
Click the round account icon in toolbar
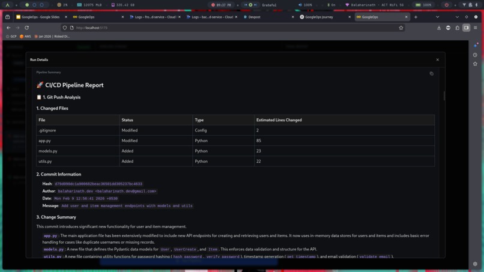coord(448,28)
